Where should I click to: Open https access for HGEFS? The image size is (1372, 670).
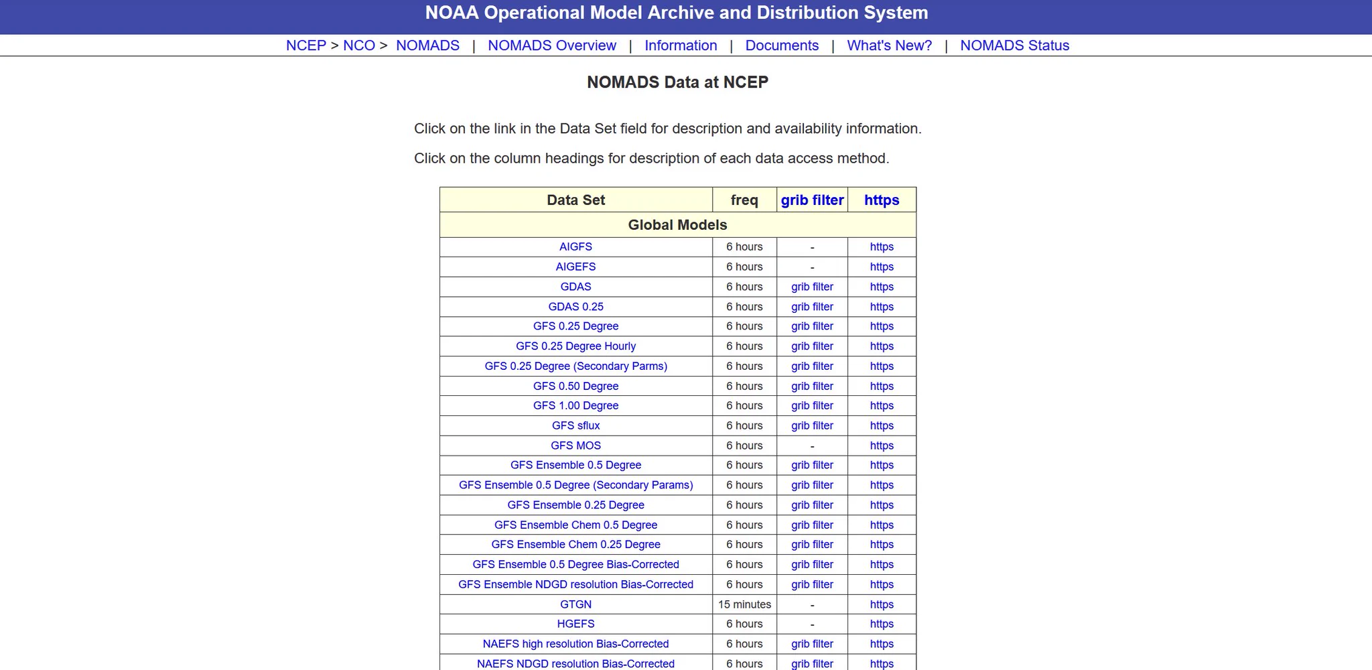[x=882, y=624]
